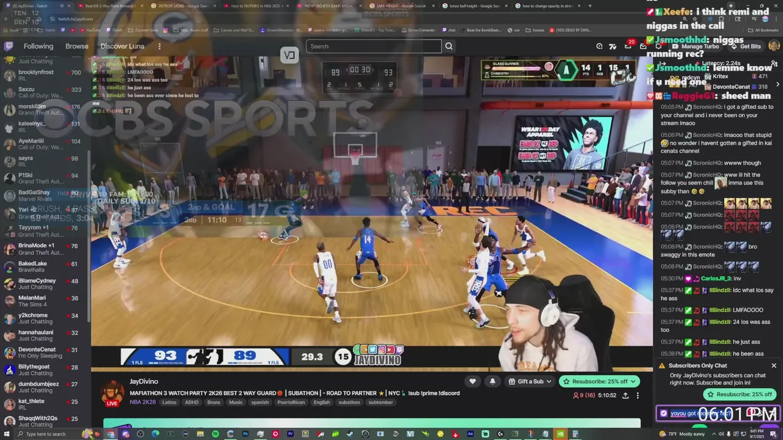This screenshot has height=440, width=783.
Task: Click the share stream icon
Action: (625, 395)
